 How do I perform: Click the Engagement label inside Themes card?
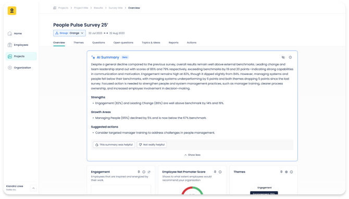[x=265, y=188]
